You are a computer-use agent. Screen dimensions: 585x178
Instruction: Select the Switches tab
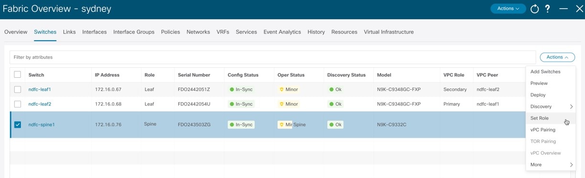point(45,32)
